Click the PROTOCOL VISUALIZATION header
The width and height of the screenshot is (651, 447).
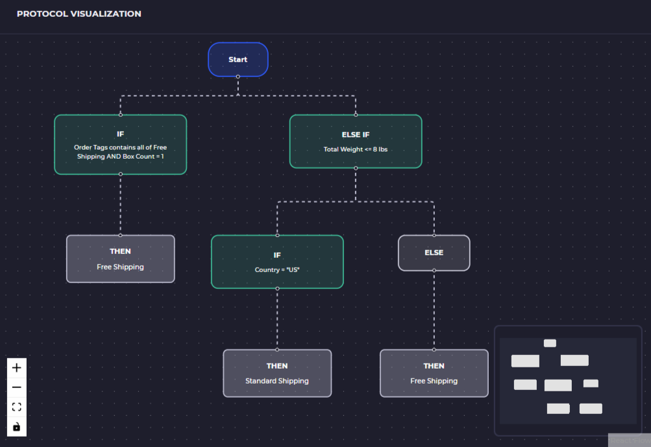click(79, 13)
